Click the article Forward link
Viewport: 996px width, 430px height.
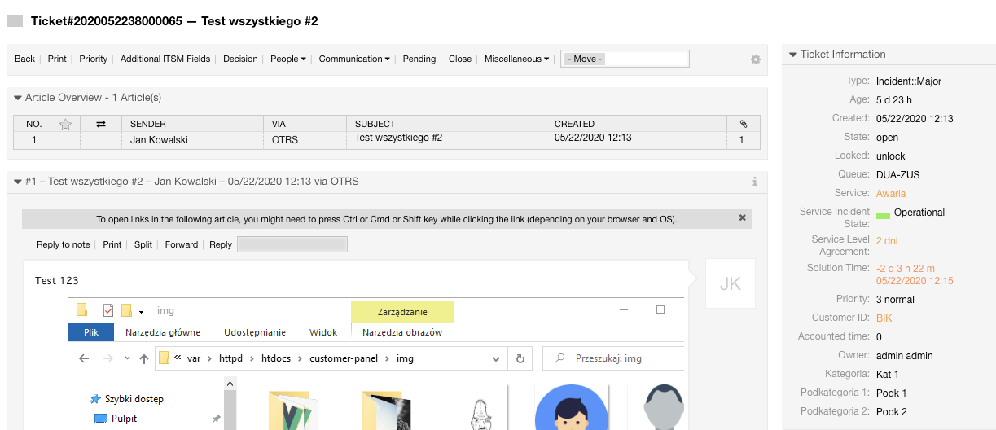182,244
